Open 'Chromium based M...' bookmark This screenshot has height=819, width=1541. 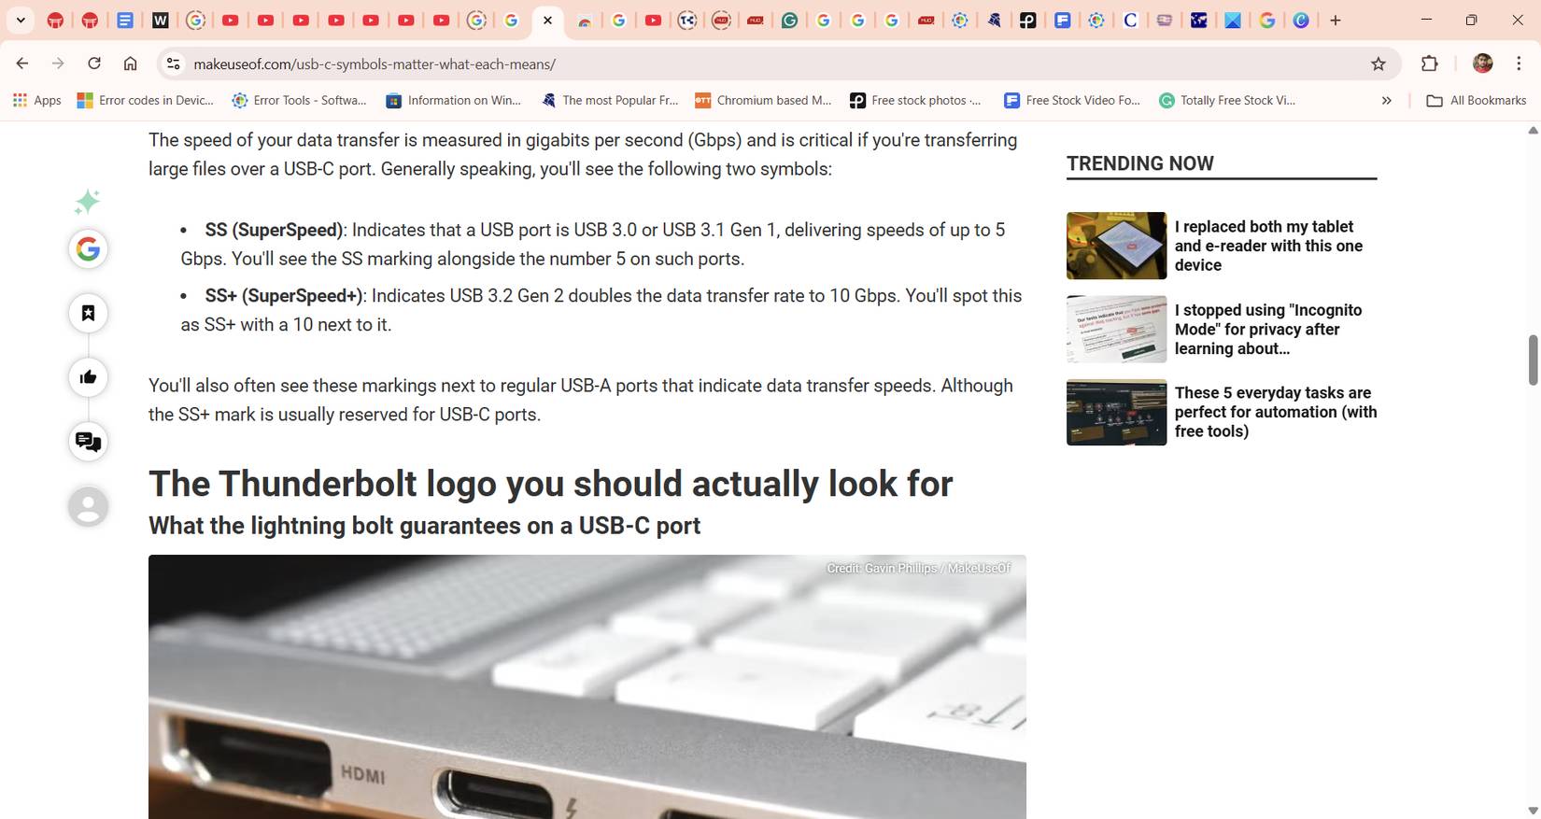click(x=763, y=100)
